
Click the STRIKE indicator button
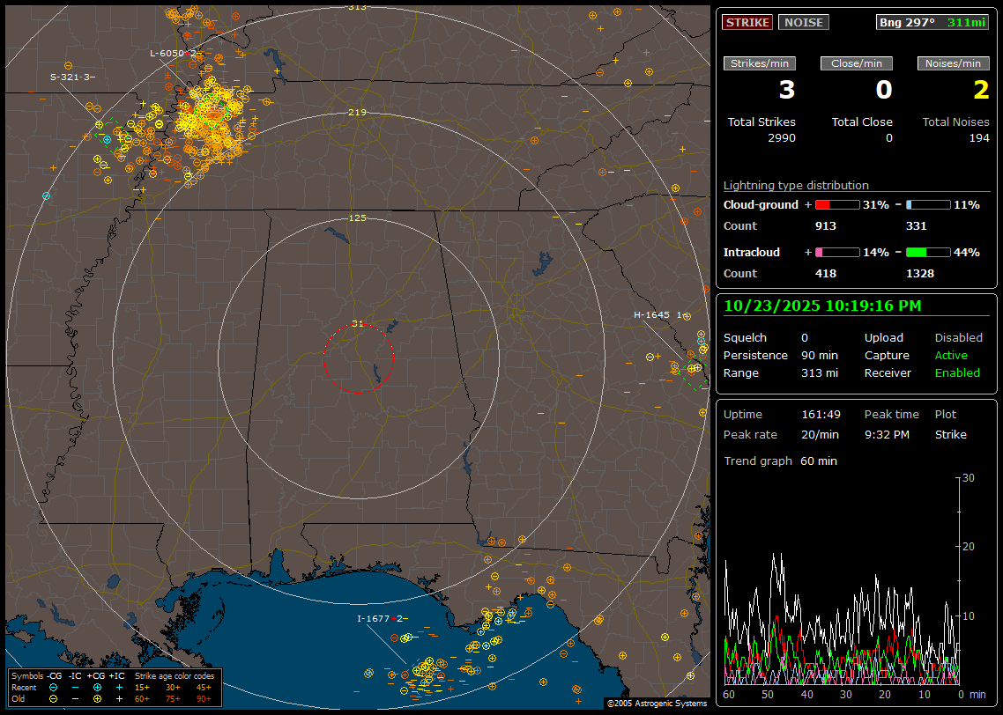[x=747, y=23]
